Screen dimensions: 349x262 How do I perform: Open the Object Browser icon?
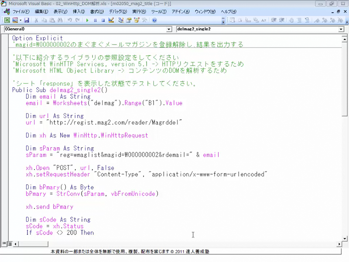[137, 20]
